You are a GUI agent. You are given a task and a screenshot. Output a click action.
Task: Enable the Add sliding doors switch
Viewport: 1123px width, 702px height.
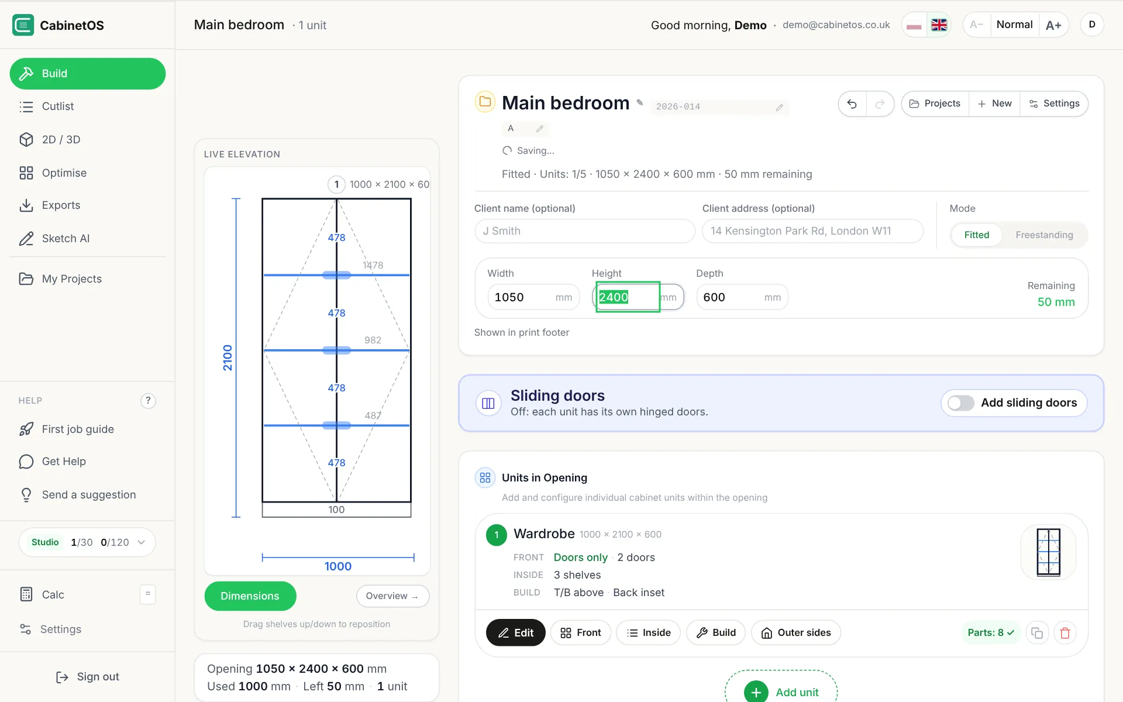[960, 403]
